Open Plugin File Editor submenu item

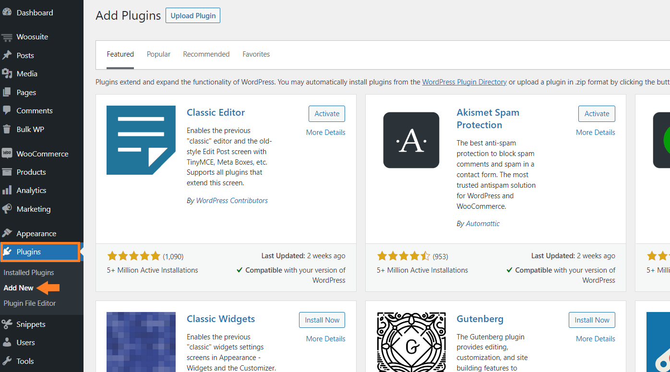click(30, 303)
